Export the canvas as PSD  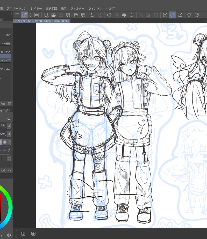(x=83, y=15)
